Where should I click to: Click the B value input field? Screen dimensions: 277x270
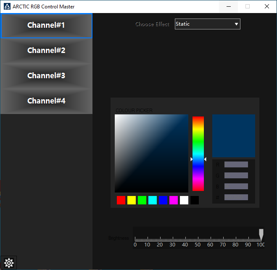coord(236,186)
